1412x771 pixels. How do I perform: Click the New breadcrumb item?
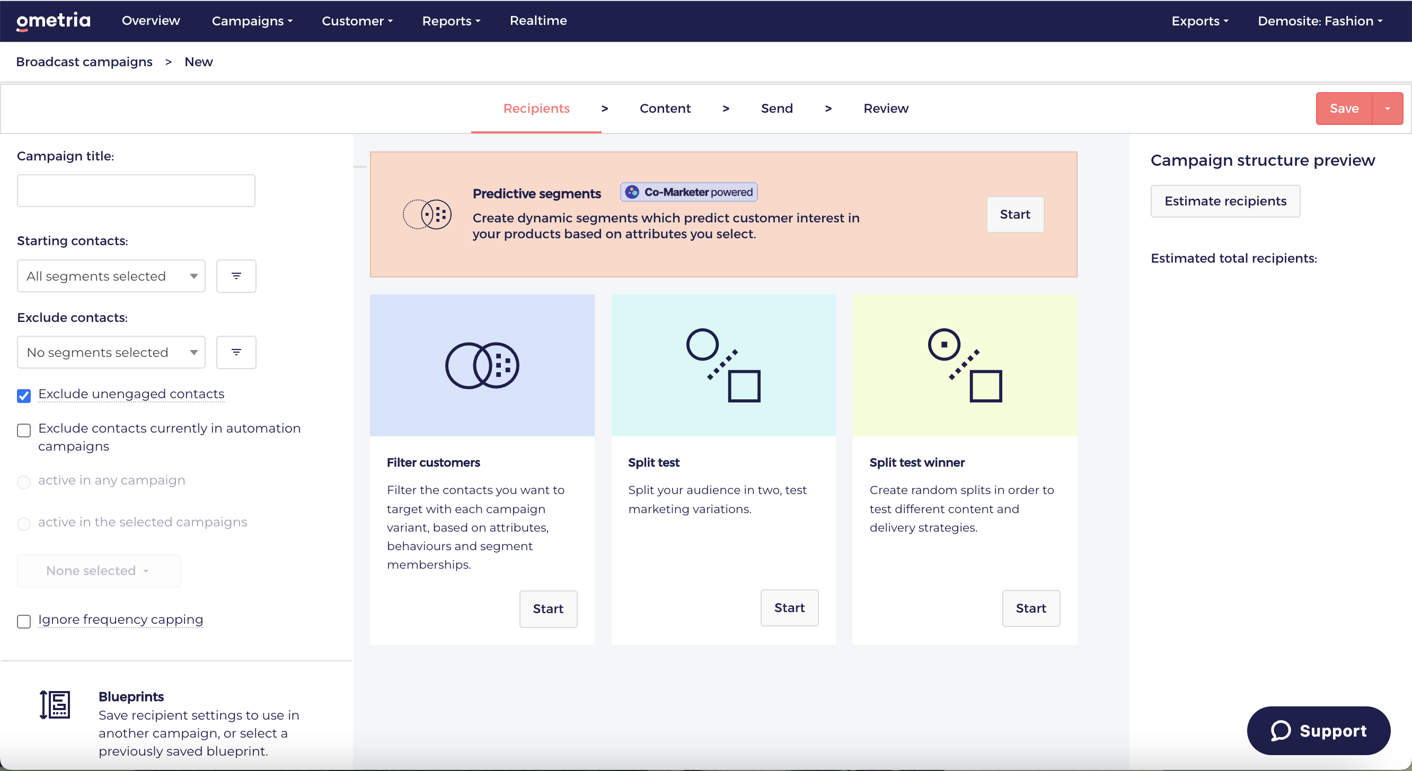pos(198,62)
